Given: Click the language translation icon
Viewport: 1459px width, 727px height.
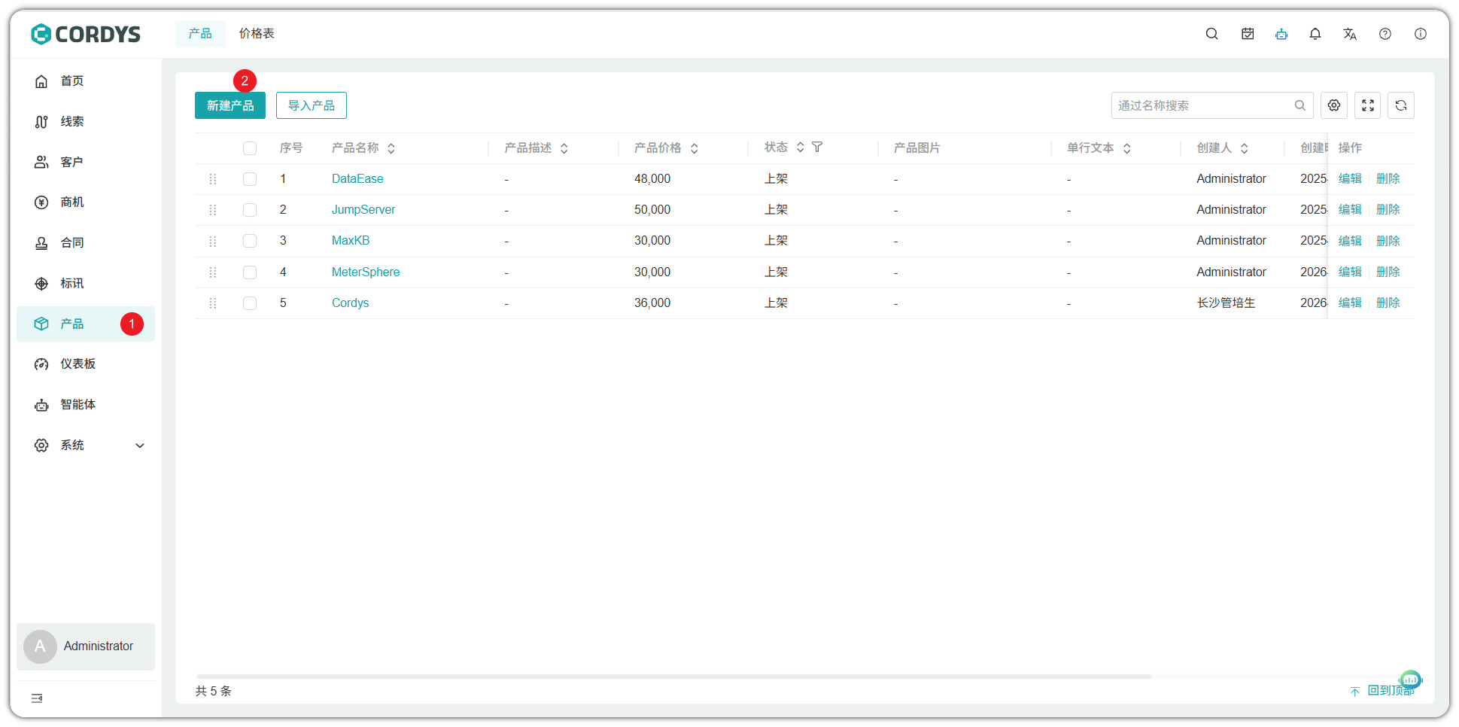Looking at the screenshot, I should tap(1350, 34).
